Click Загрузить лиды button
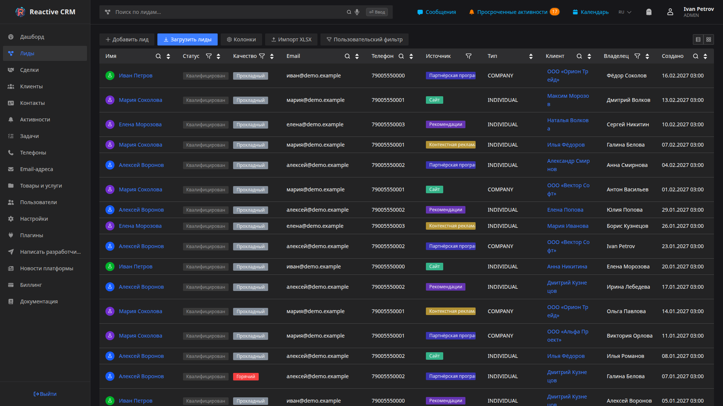Viewport: 723px width, 406px height. tap(188, 39)
